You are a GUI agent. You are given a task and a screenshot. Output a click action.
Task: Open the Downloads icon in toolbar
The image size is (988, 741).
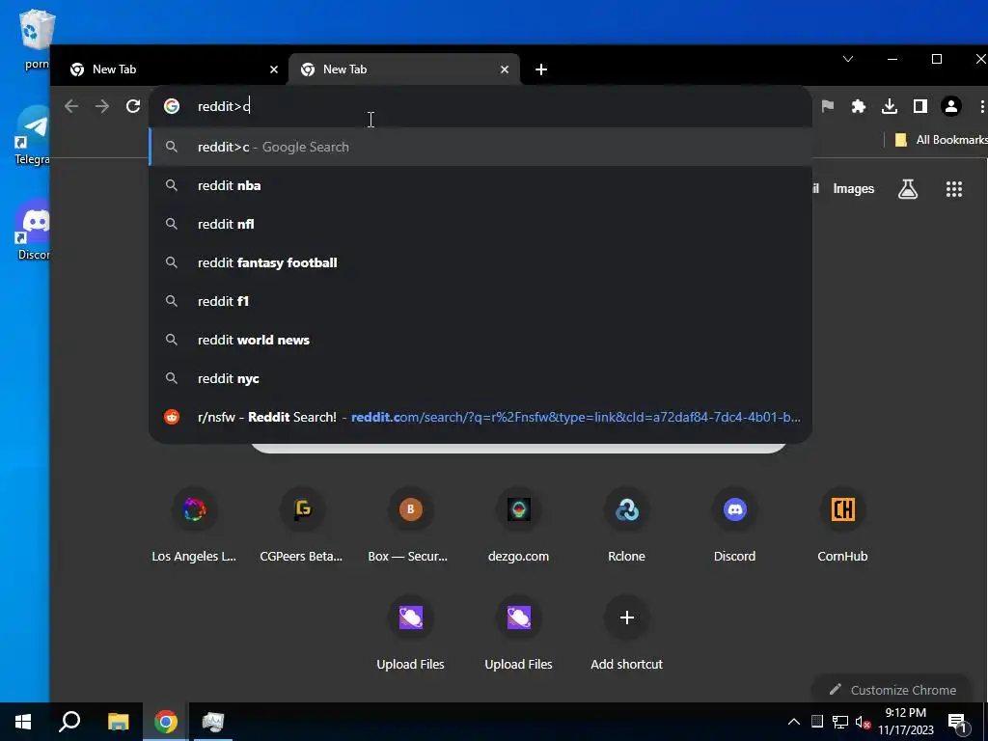(x=889, y=106)
